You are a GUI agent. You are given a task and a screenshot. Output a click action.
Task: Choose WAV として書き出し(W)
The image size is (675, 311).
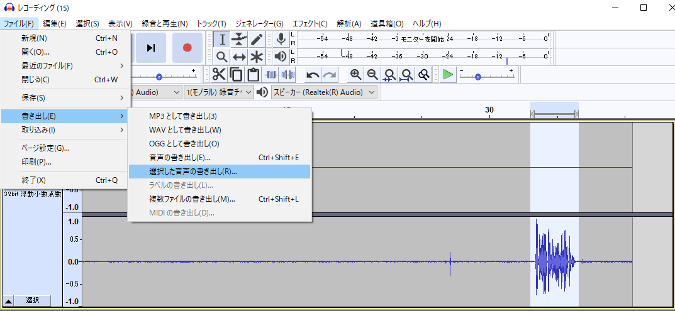tap(220, 129)
